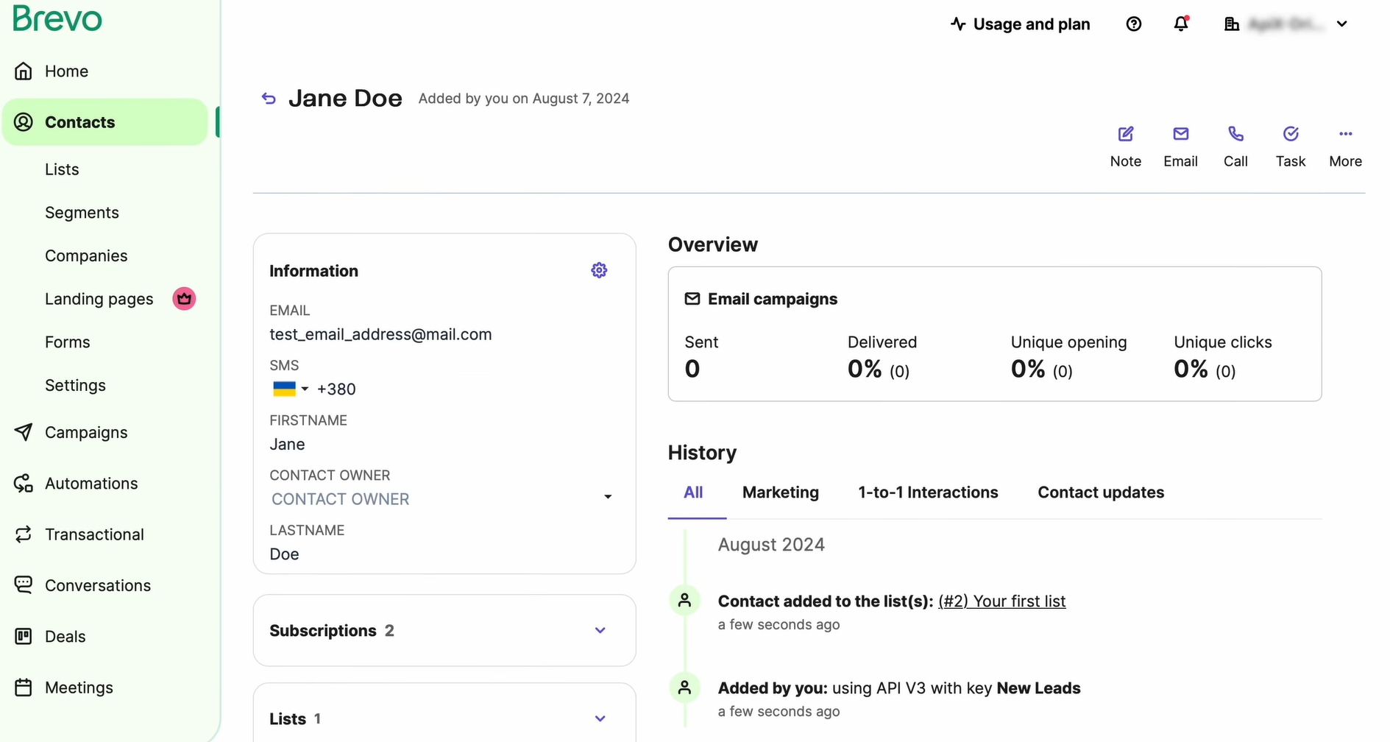Screen dimensions: 1390x742
Task: Click the Conversations chat icon
Action: [x=24, y=585]
